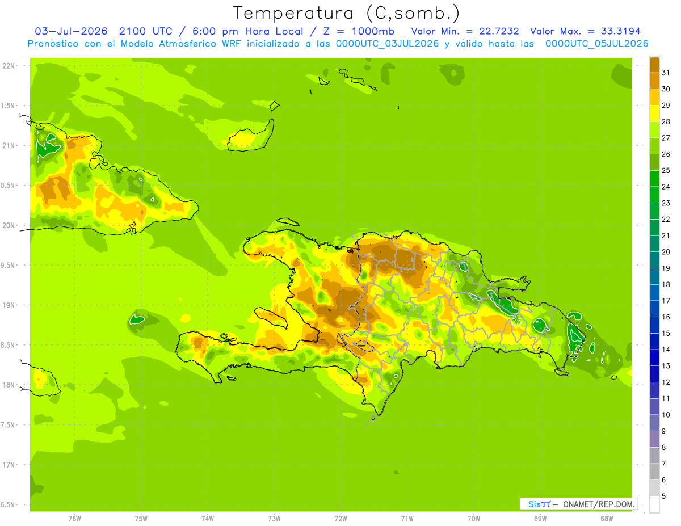Click longitude axis label '68W'

(x=606, y=519)
